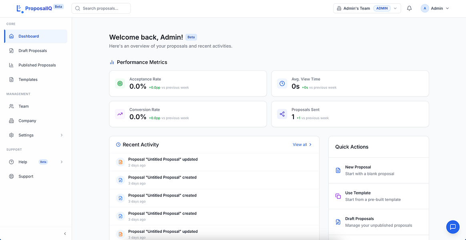This screenshot has height=240, width=466.
Task: Click the Proposals Sent share icon
Action: point(282,114)
